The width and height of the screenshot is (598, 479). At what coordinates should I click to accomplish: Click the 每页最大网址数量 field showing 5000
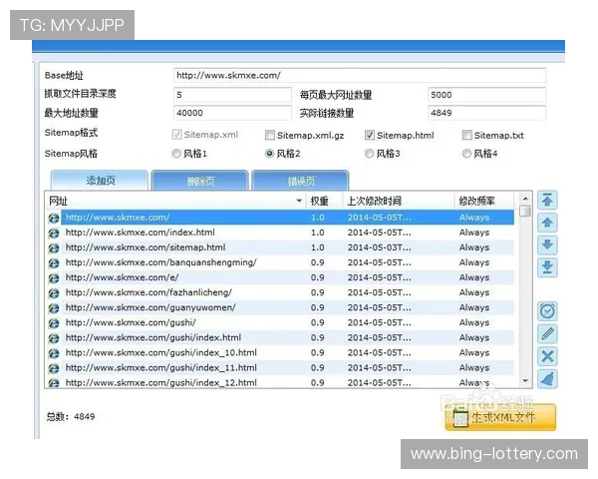click(486, 95)
